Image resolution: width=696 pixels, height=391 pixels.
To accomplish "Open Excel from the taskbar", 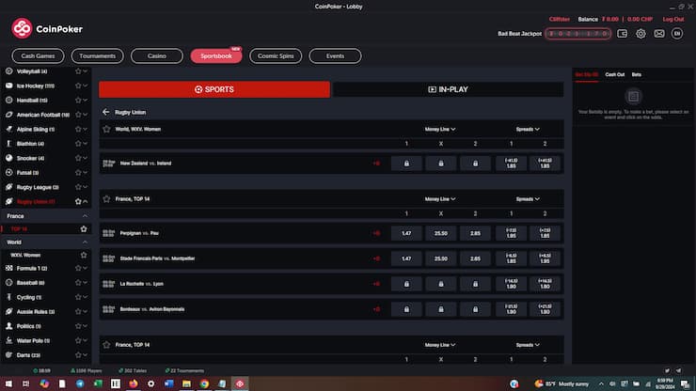I will click(x=98, y=383).
